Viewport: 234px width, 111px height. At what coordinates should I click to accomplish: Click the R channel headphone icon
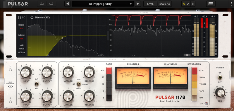[x=10, y=102]
